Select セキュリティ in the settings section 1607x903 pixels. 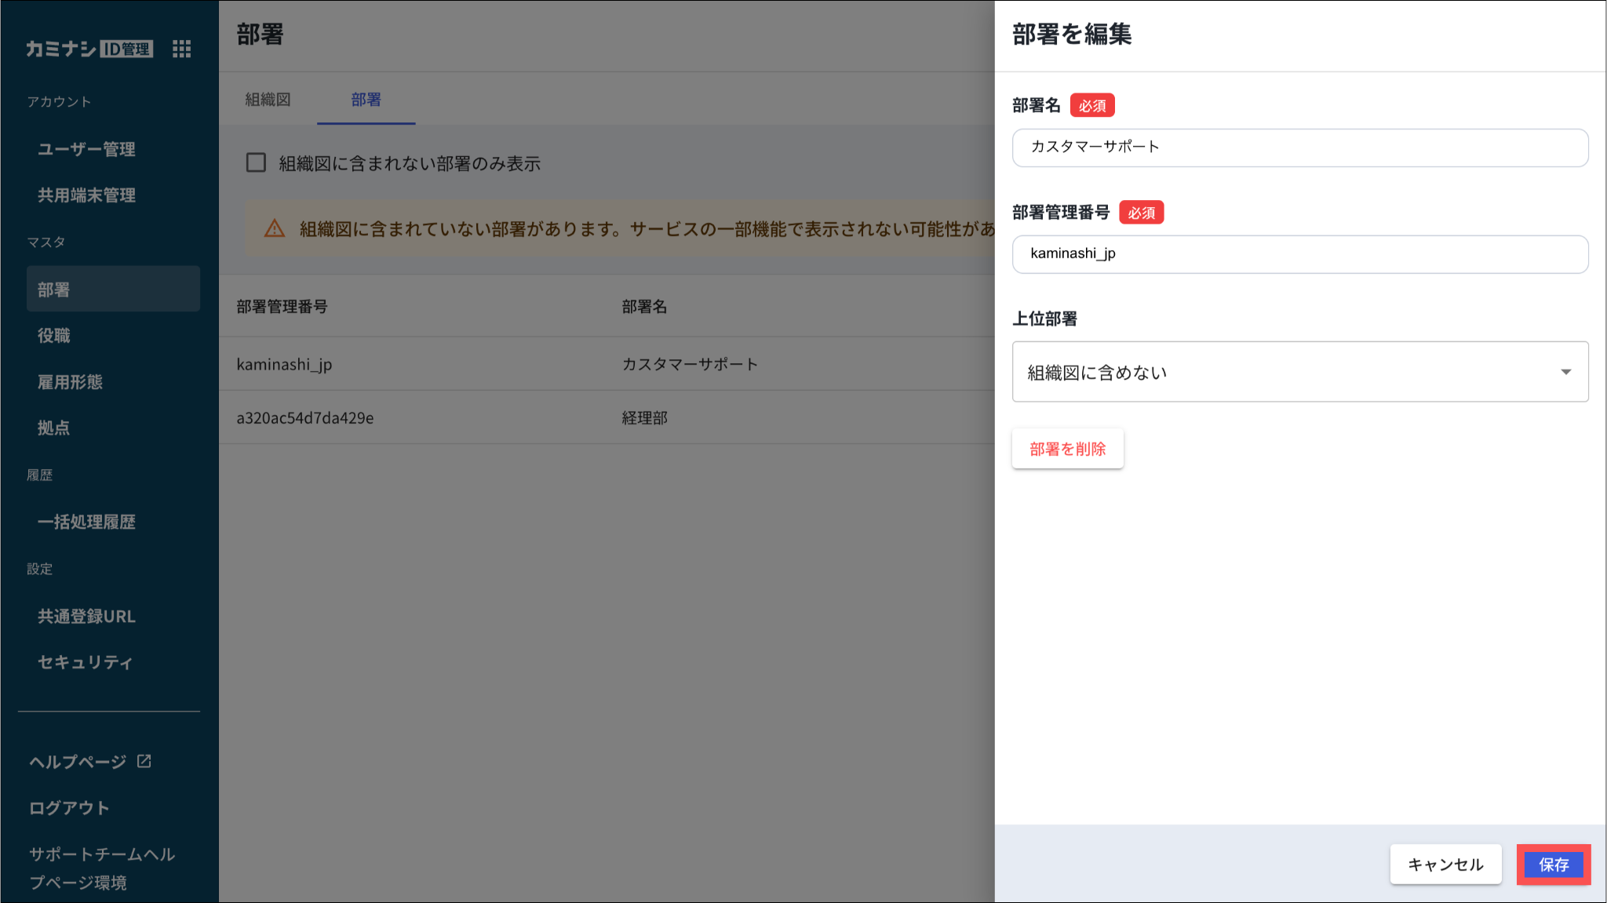tap(85, 662)
